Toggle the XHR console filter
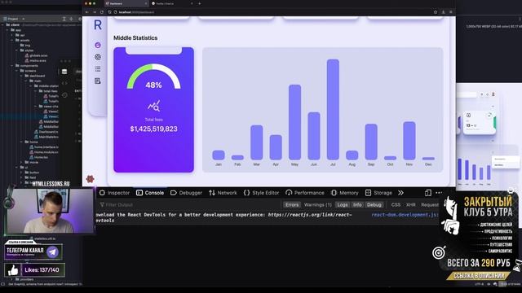The image size is (522, 293). coord(410,204)
